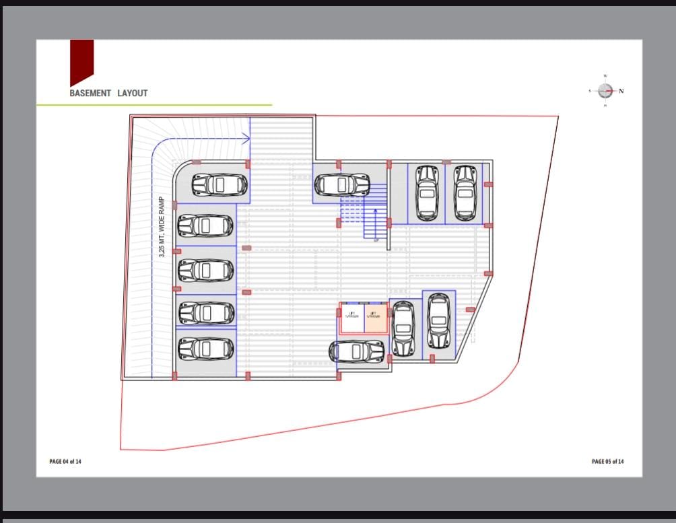This screenshot has height=523, width=676.
Task: Click the PAGE 04 of 14 footer
Action: pos(65,461)
